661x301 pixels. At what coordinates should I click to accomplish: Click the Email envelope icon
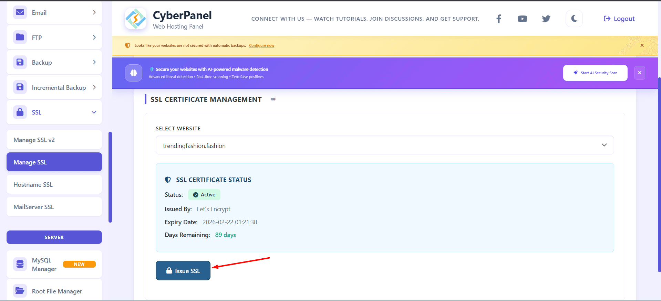20,12
